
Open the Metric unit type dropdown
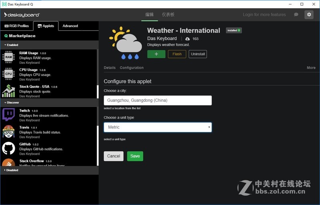tap(158, 127)
